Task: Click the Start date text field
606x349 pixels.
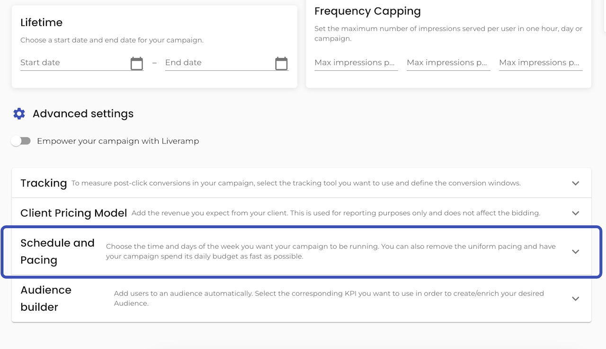Action: click(73, 63)
